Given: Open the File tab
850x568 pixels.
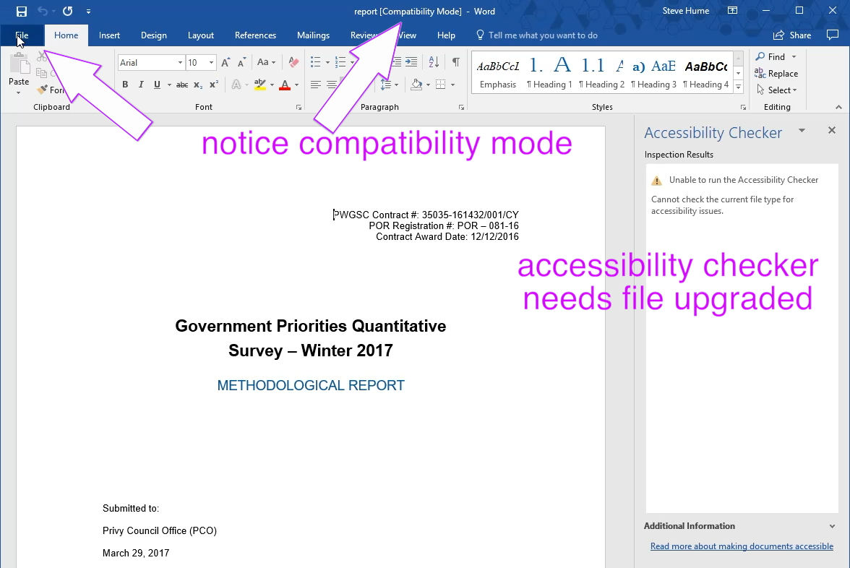Looking at the screenshot, I should (22, 35).
